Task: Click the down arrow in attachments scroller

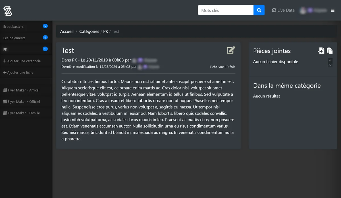Action: tap(330, 65)
